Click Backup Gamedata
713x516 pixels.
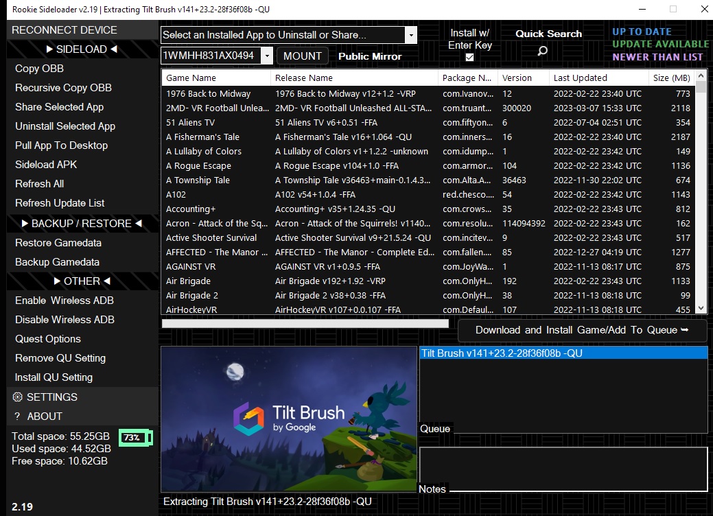[x=57, y=262]
